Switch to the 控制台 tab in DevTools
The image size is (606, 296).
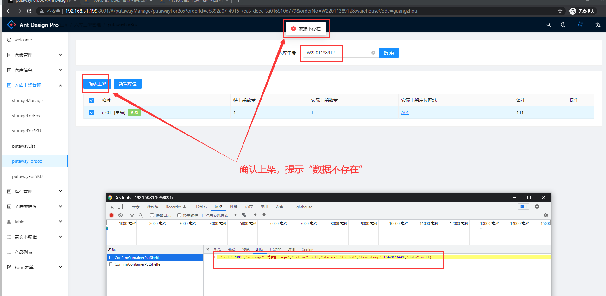click(201, 207)
